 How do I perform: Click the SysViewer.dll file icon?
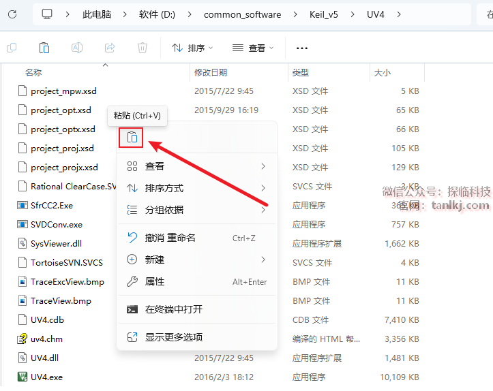(22, 243)
